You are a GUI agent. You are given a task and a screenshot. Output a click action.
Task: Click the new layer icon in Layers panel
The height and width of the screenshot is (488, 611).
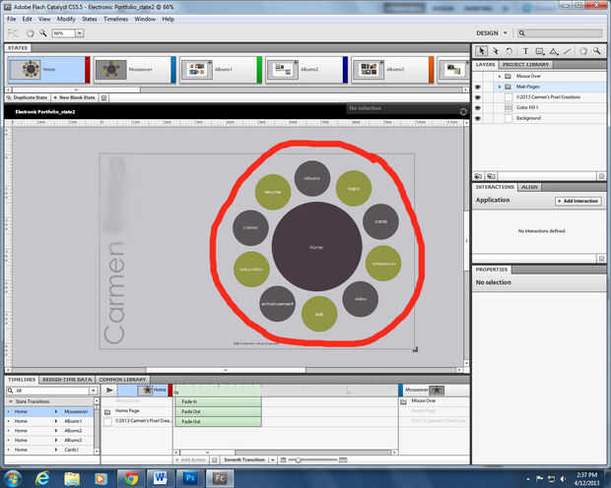click(x=479, y=176)
